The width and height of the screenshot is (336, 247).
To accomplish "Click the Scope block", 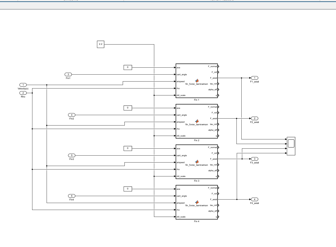I will [291, 146].
